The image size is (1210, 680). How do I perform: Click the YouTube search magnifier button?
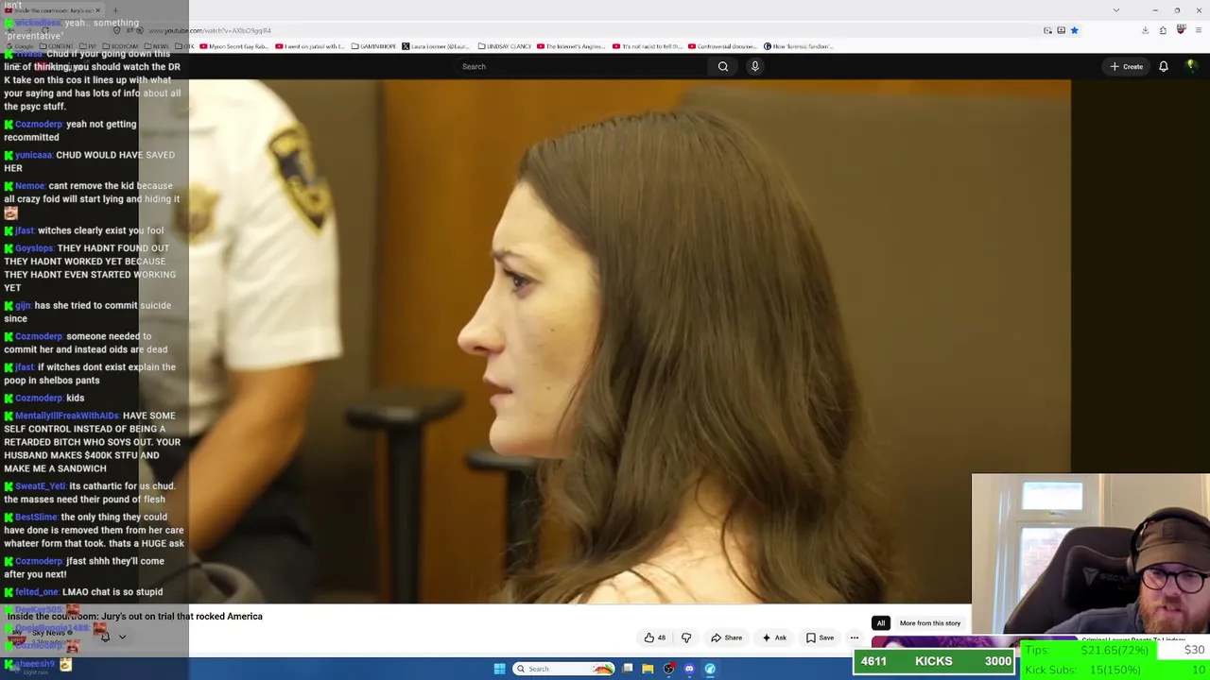click(x=723, y=66)
